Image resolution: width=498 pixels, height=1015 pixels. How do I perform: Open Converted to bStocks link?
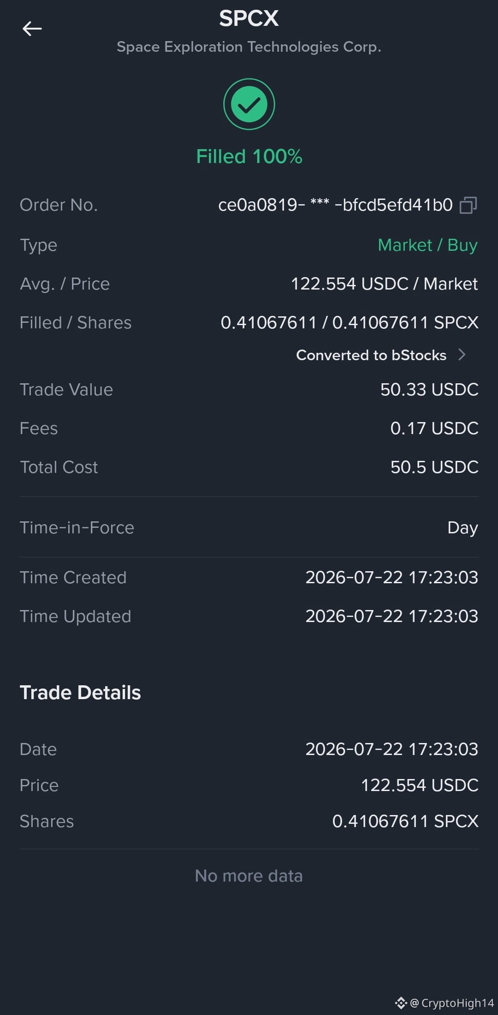[371, 355]
